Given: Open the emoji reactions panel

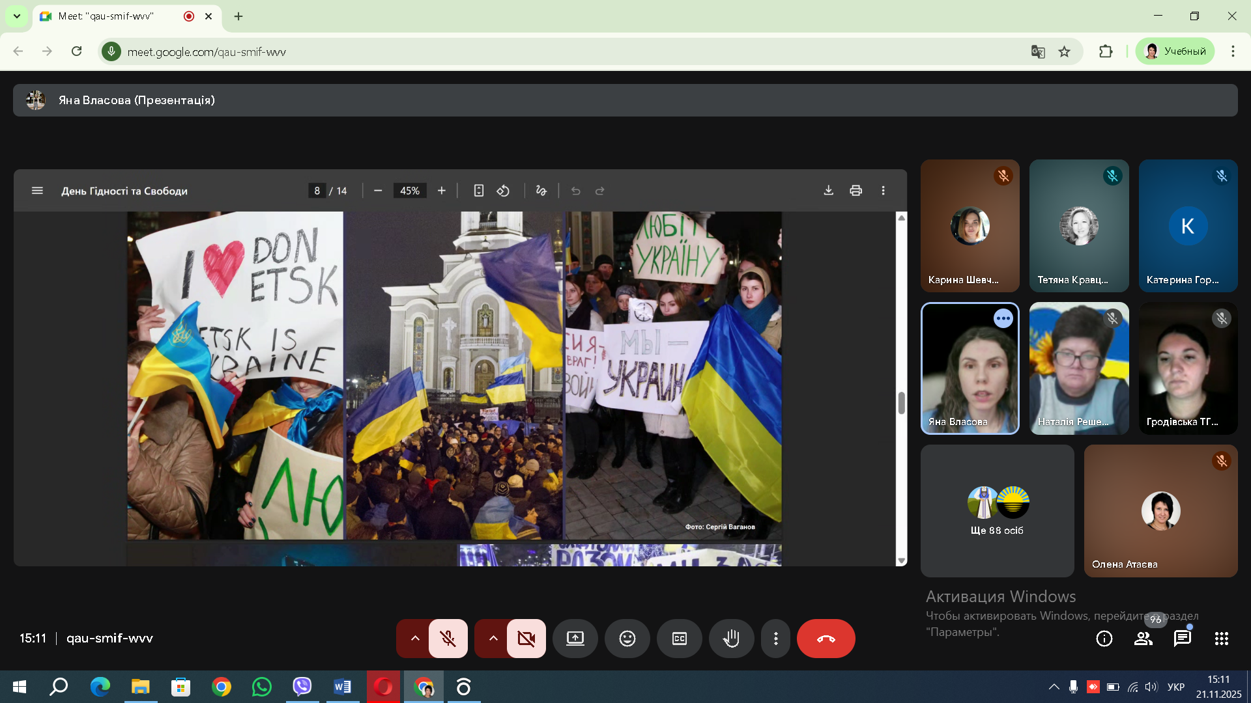Looking at the screenshot, I should (627, 639).
